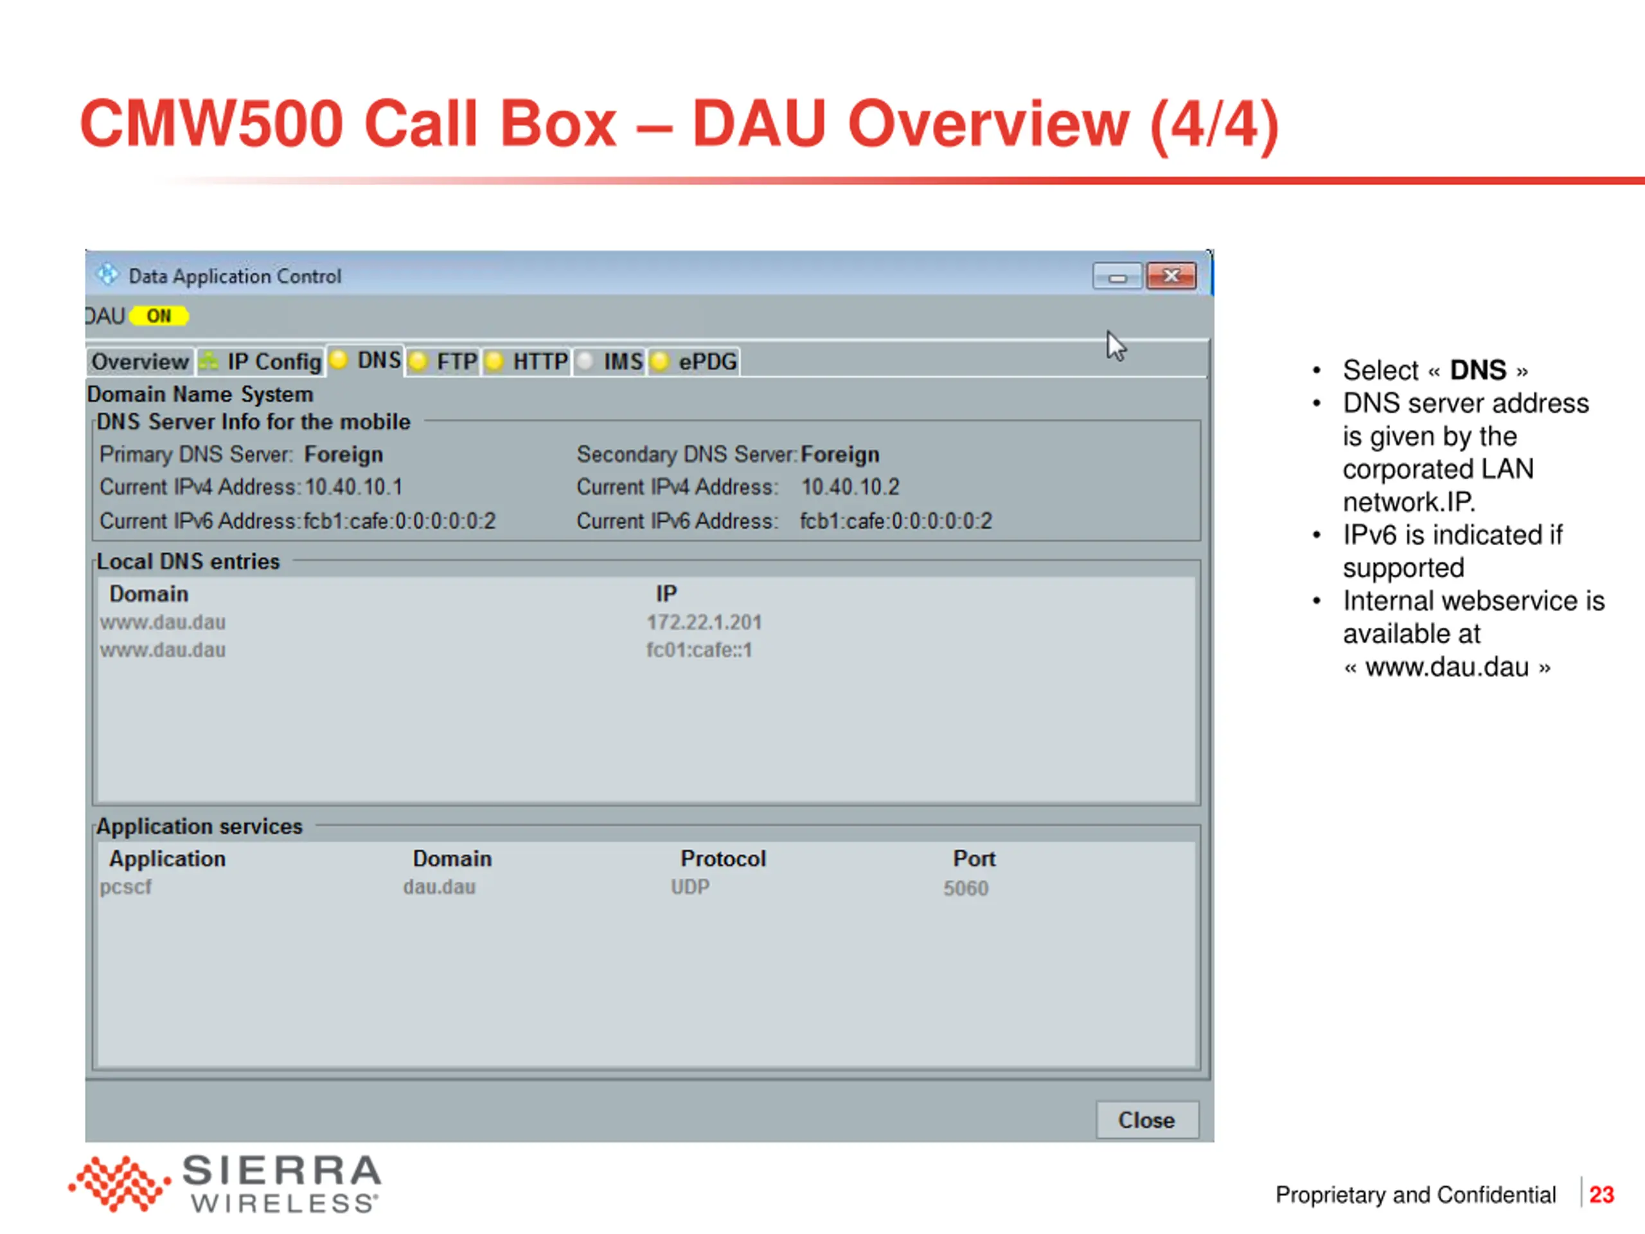
Task: Click the yellow FTP status indicator
Action: coord(418,361)
